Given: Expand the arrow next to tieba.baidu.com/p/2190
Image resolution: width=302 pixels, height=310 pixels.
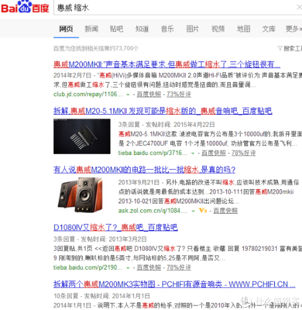Looking at the screenshot, I should (128, 268).
